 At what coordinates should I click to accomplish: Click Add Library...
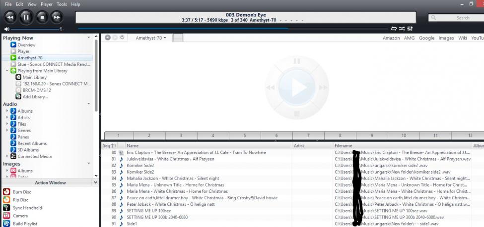tap(35, 96)
